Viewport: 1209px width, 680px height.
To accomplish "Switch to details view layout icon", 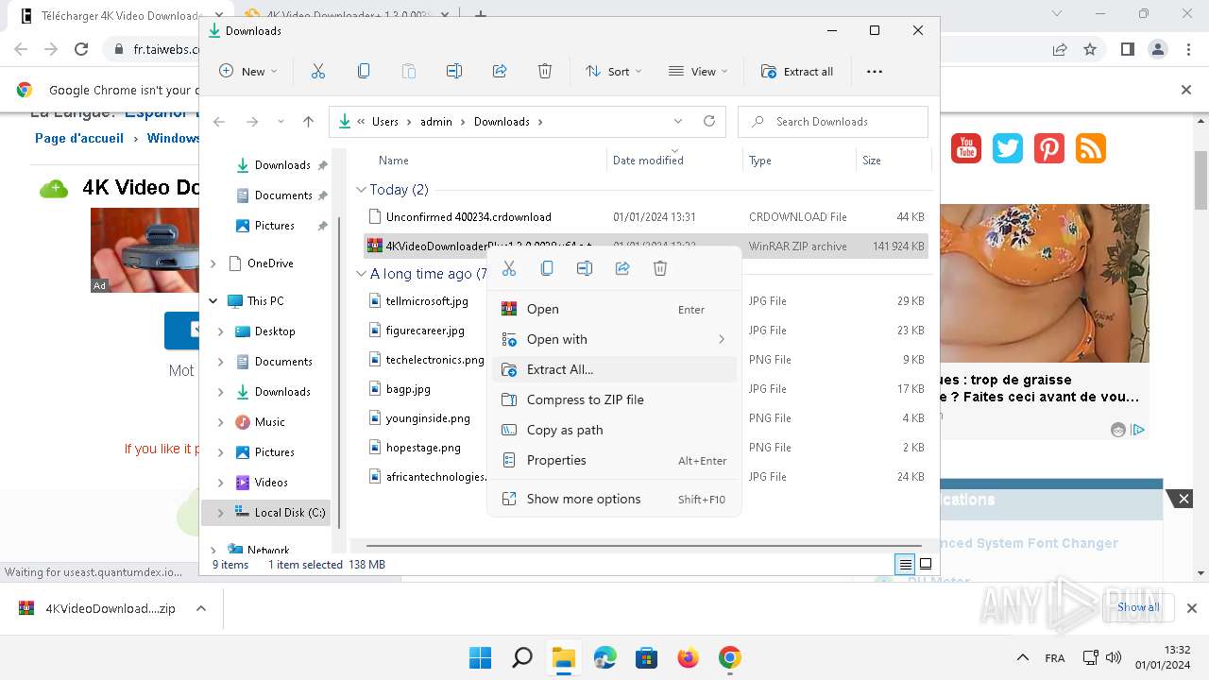I will point(906,565).
